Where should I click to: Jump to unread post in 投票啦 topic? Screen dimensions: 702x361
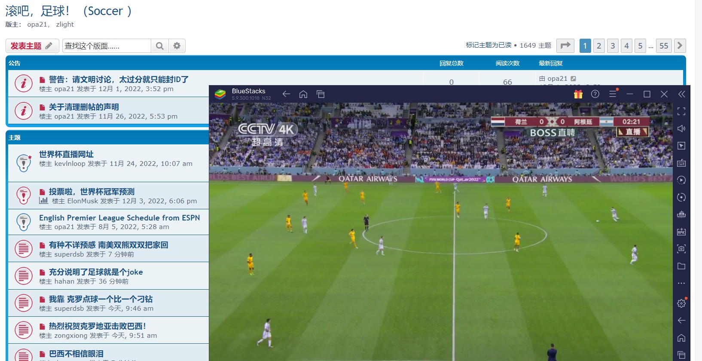(42, 192)
